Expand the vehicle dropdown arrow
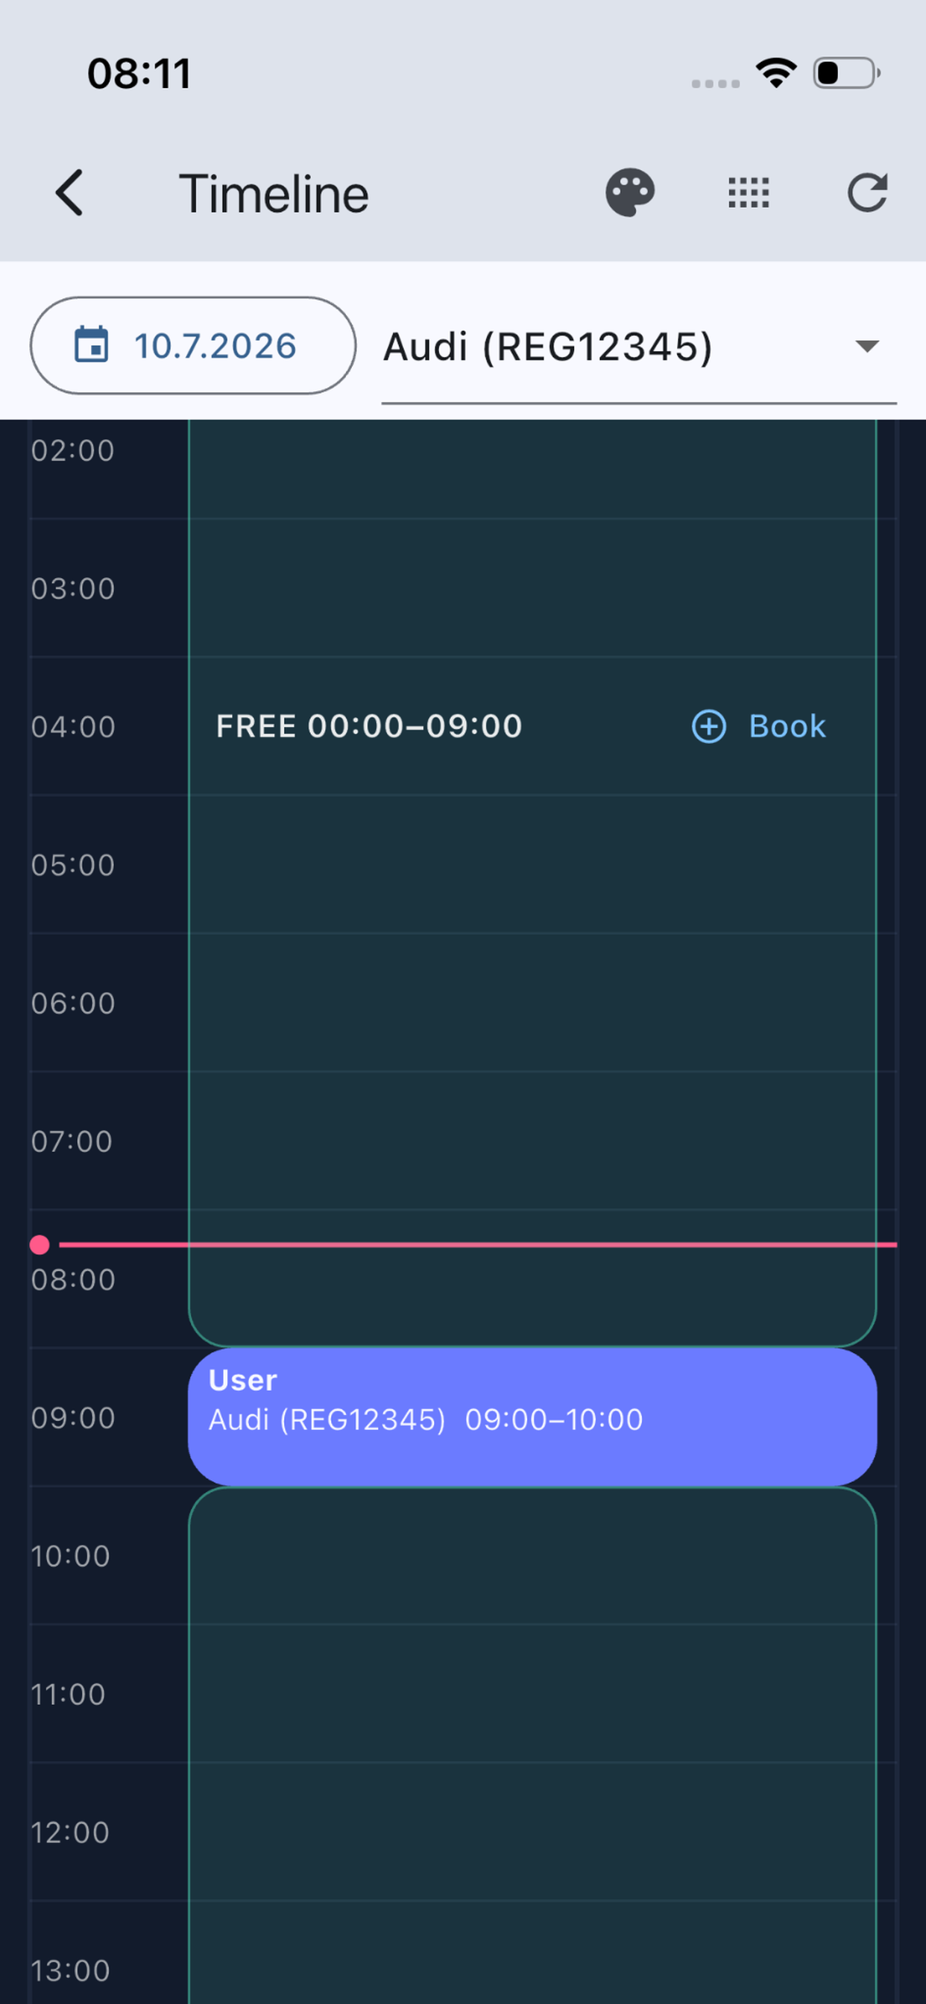 pyautogui.click(x=867, y=346)
